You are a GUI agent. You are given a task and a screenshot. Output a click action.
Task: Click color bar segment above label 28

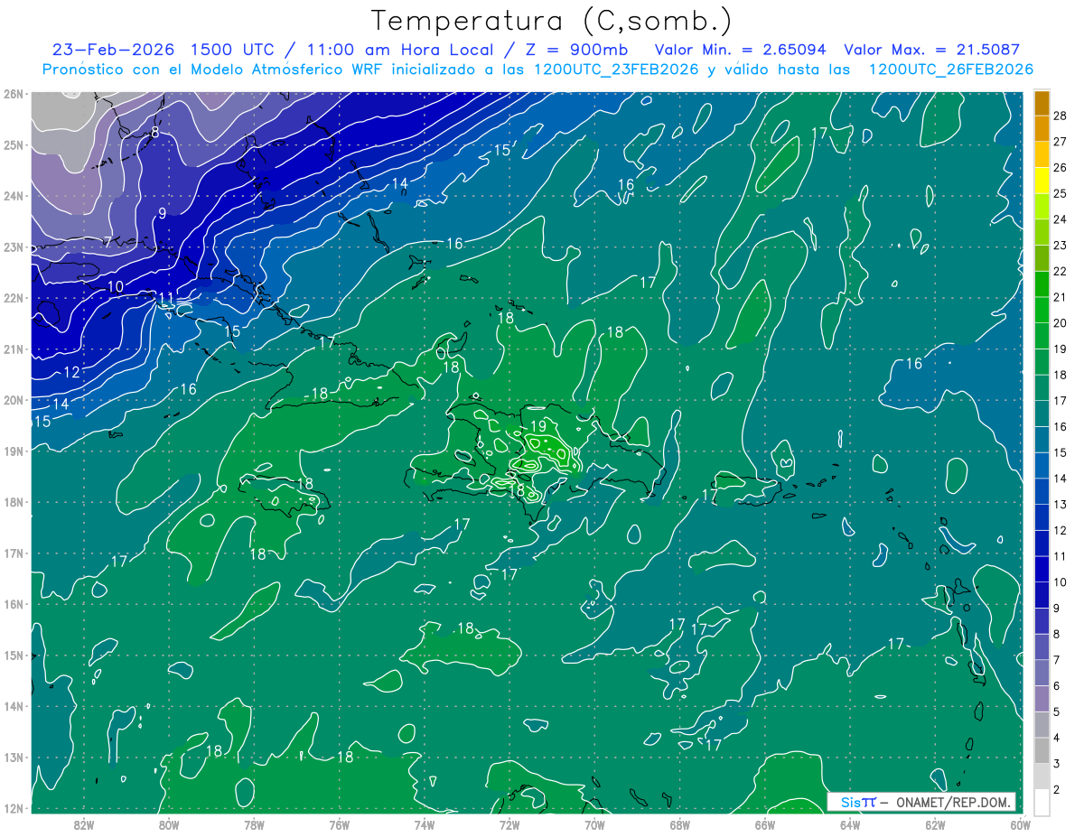click(x=1042, y=103)
